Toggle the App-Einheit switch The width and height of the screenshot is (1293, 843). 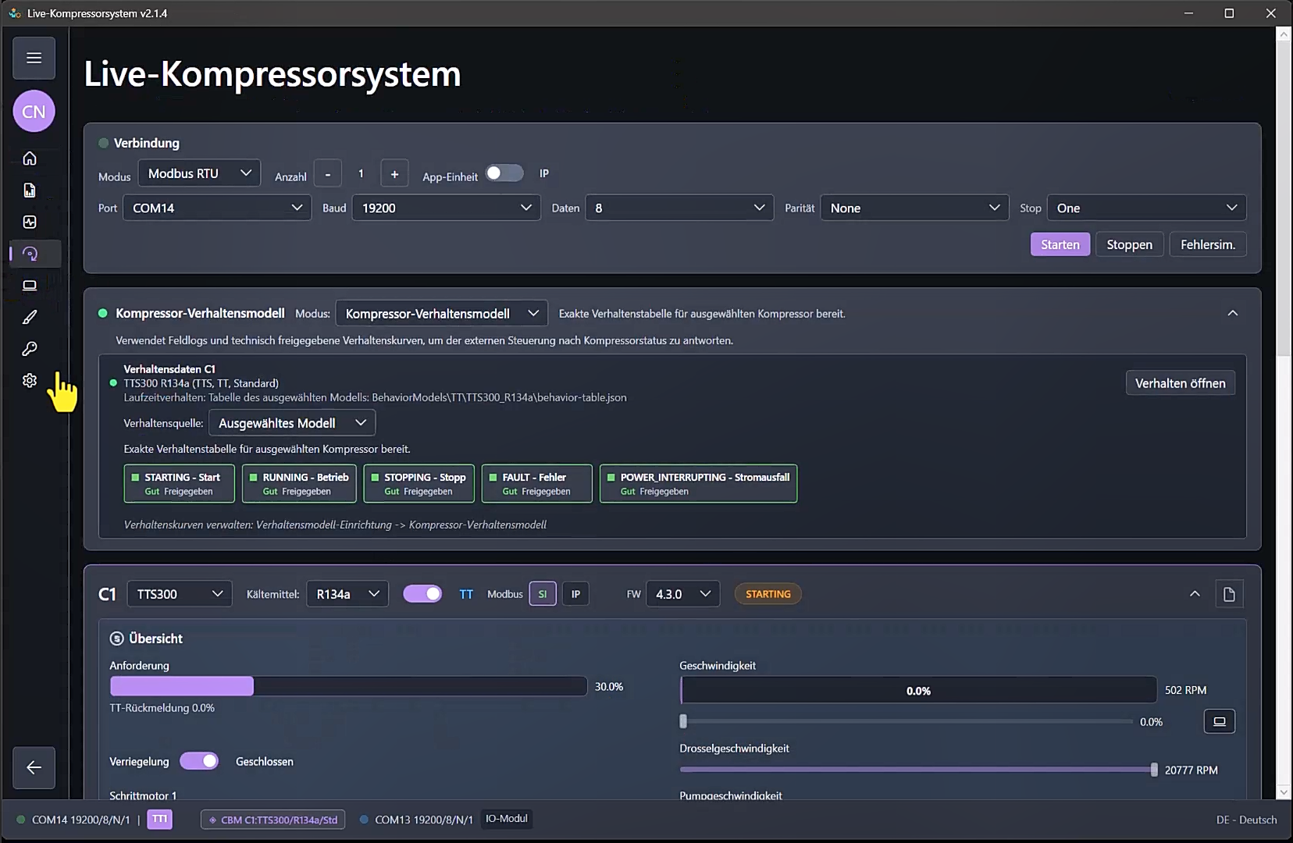(x=504, y=173)
